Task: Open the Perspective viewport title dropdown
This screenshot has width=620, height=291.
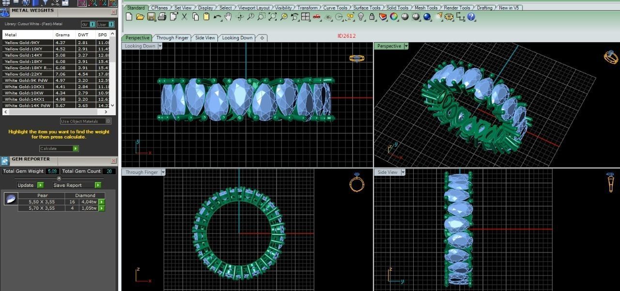Action: 406,46
